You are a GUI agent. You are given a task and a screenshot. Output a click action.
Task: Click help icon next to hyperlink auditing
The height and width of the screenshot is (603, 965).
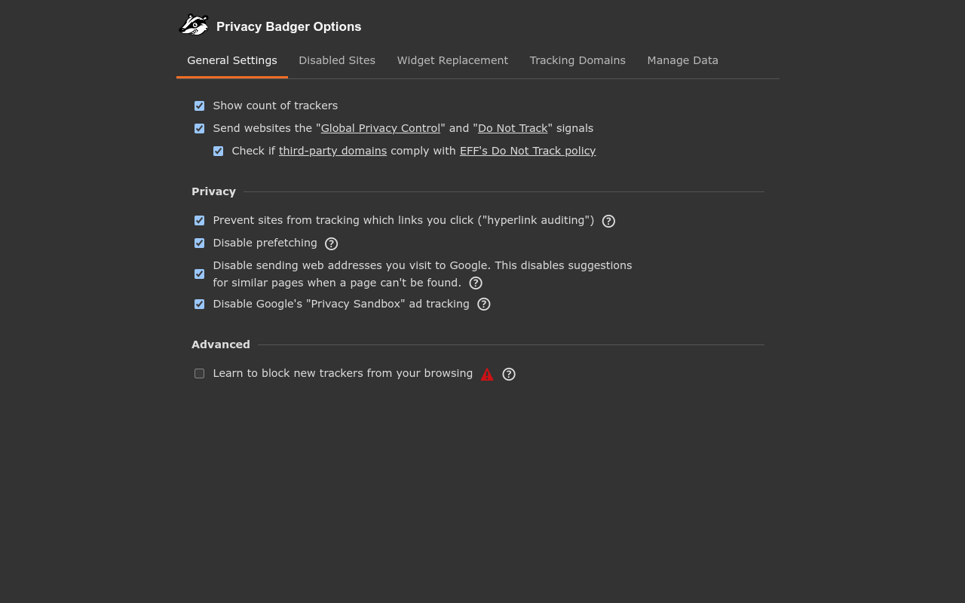click(x=608, y=221)
